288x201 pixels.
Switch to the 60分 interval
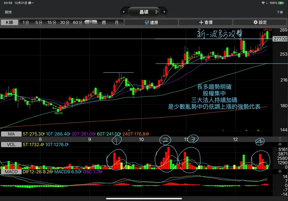(x=78, y=23)
